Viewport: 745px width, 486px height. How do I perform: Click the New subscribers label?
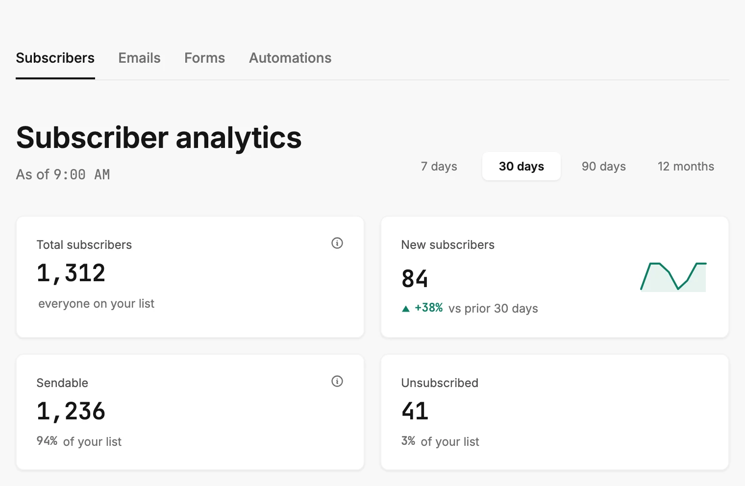[448, 244]
